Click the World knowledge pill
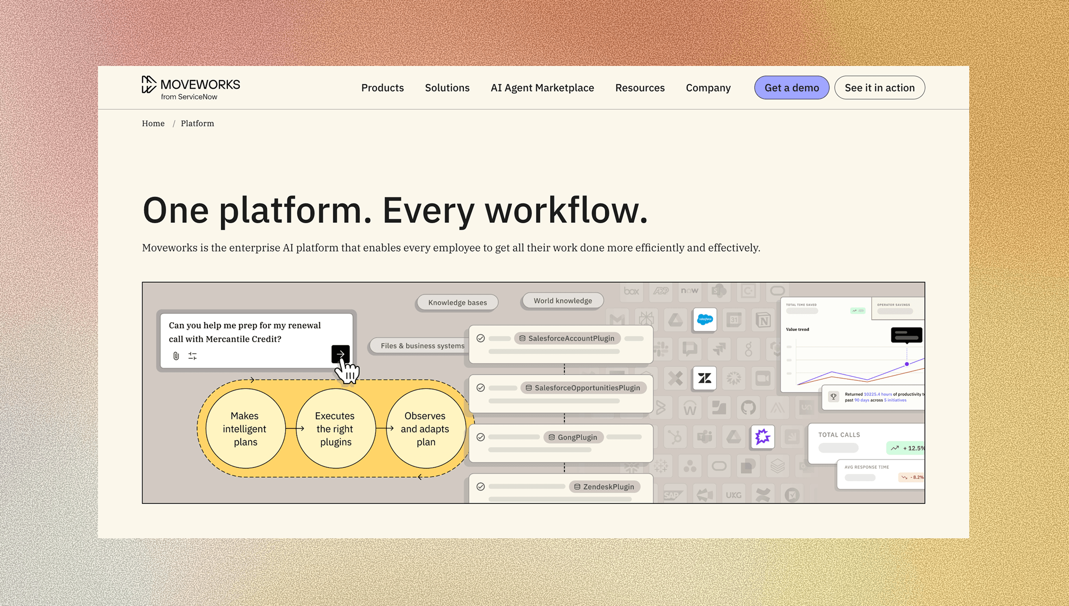Viewport: 1069px width, 606px height. tap(563, 301)
